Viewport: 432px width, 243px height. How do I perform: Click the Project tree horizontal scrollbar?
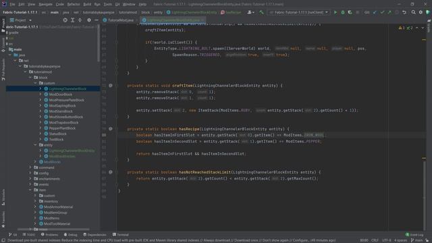[54, 230]
